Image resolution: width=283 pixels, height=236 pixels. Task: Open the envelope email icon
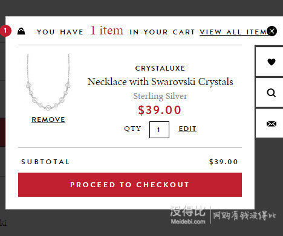[272, 124]
